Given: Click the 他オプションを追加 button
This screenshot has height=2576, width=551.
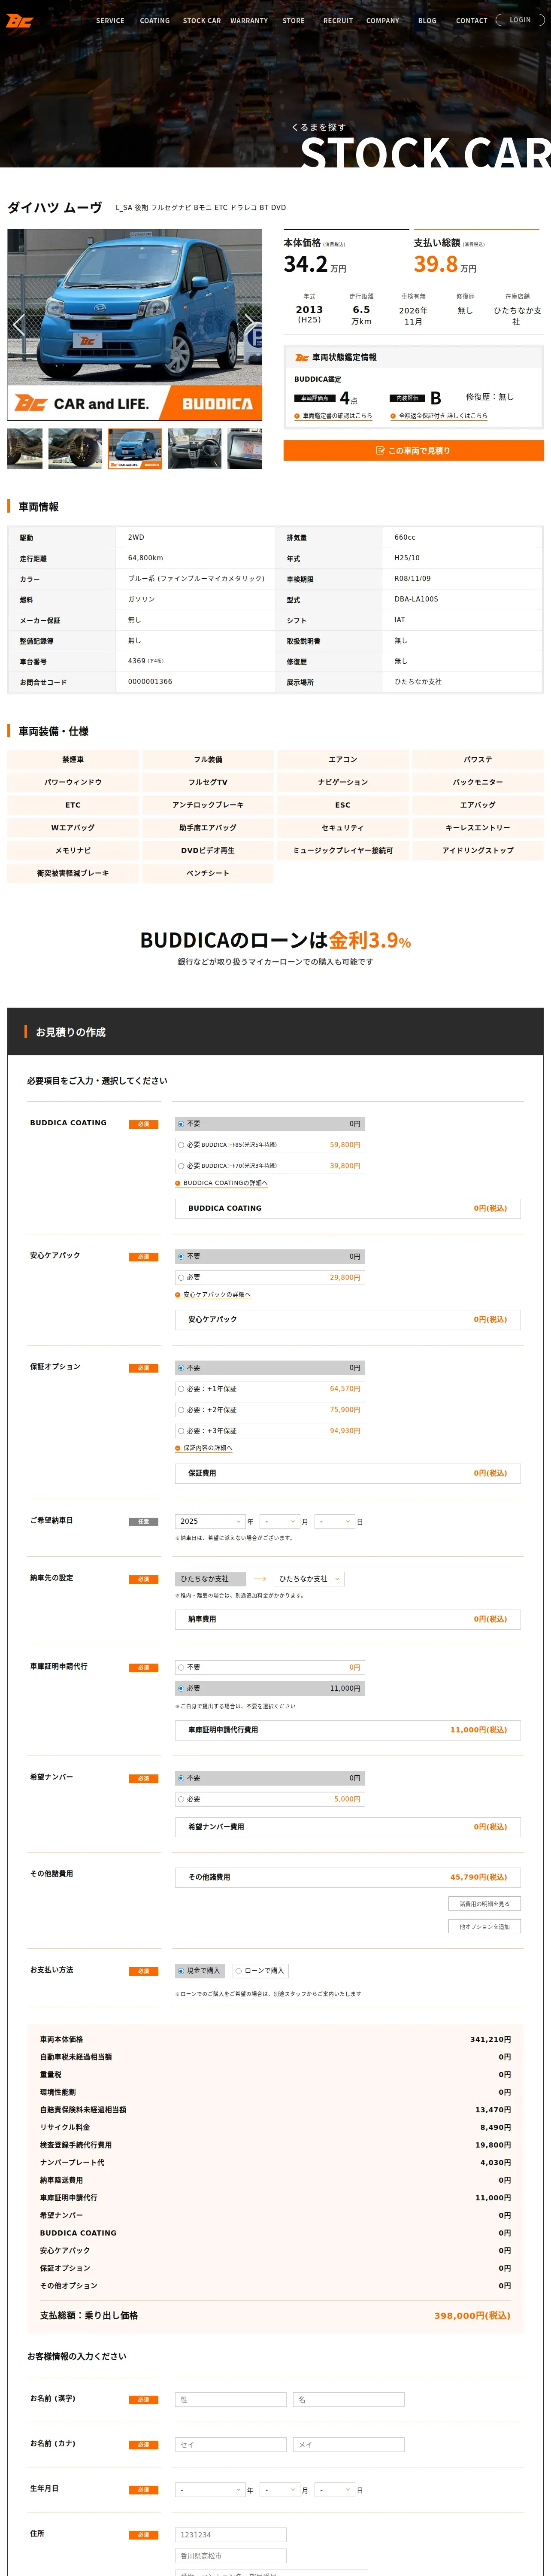Looking at the screenshot, I should coord(484,1926).
